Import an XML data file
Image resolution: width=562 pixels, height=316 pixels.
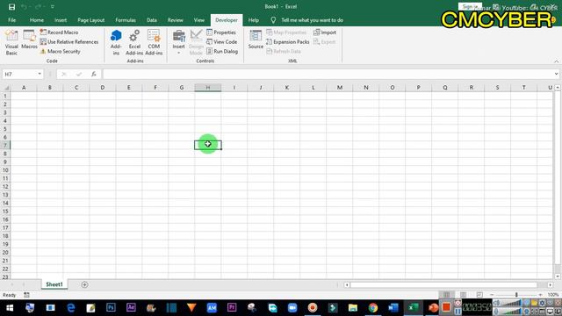[x=325, y=32]
